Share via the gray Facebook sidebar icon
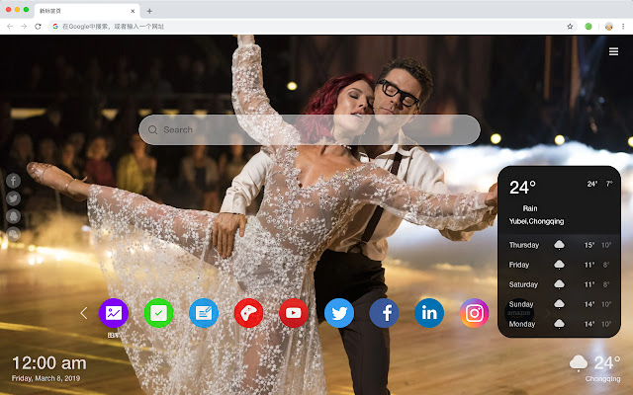 pyautogui.click(x=14, y=181)
